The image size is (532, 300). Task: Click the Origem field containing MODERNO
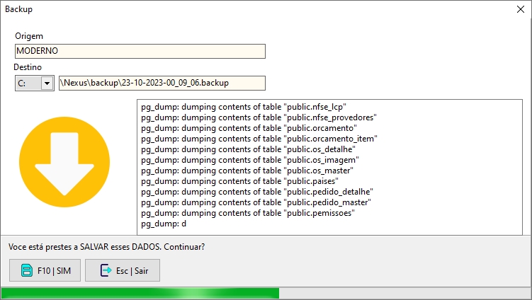click(140, 51)
